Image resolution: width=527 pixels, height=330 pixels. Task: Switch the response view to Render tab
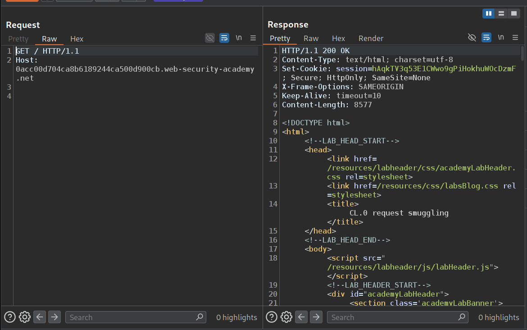371,38
